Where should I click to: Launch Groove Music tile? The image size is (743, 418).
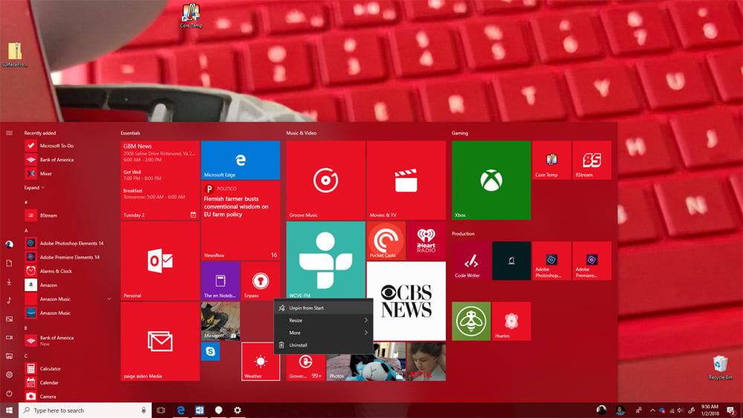pyautogui.click(x=325, y=180)
